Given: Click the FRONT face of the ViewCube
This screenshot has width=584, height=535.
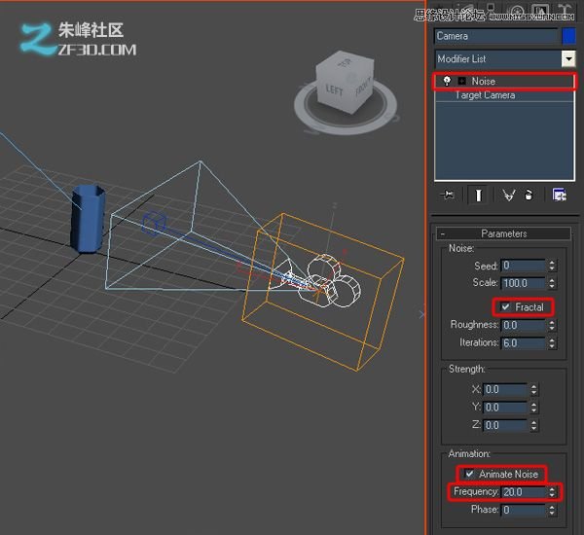Looking at the screenshot, I should 362,88.
